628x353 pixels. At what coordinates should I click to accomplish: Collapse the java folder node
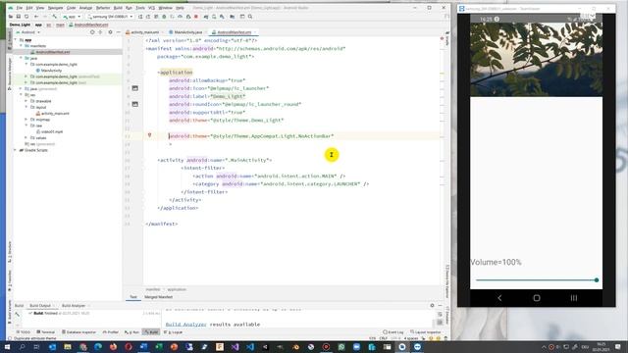(x=22, y=58)
